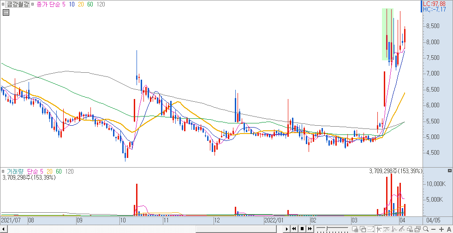Click the horizontal scrollbar thumb
The height and width of the screenshot is (233, 453).
pos(236,229)
